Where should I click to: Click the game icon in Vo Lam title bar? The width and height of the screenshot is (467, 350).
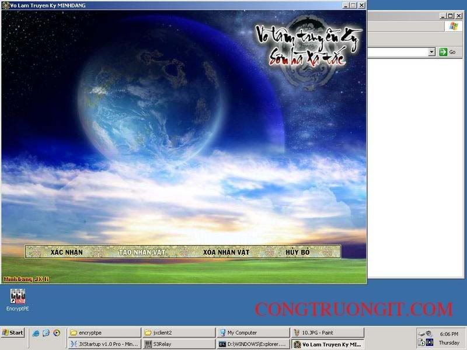pos(5,5)
